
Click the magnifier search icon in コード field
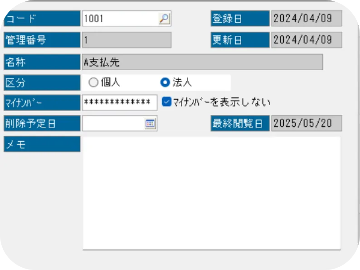(164, 19)
